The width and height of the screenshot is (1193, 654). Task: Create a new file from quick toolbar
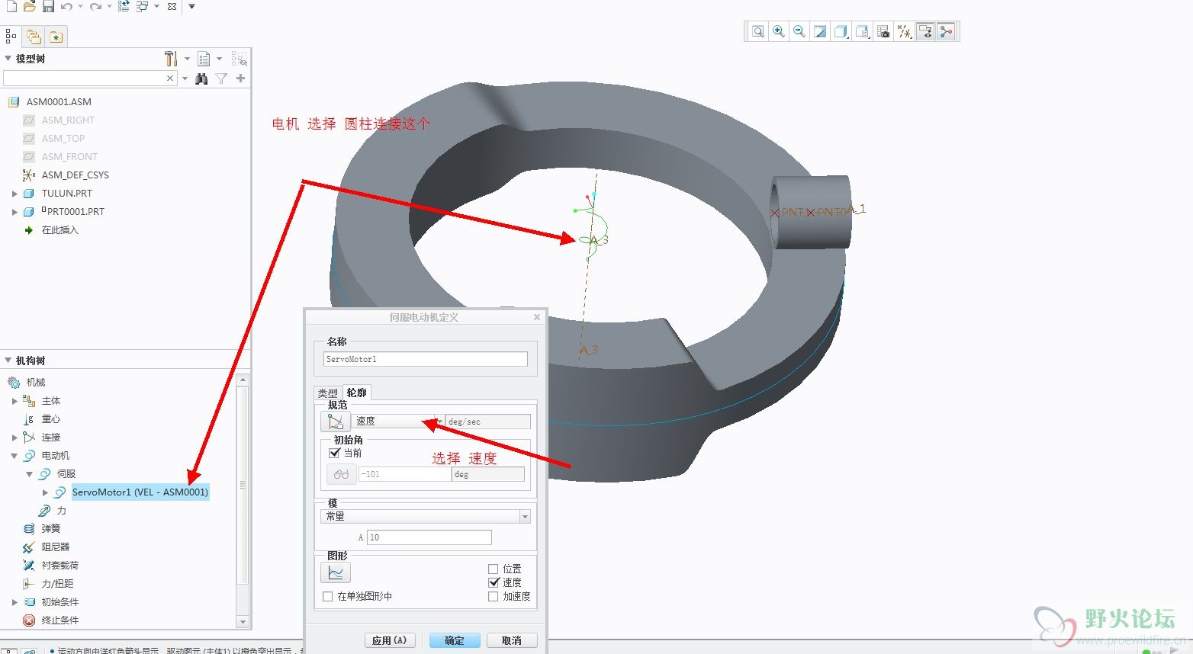[x=11, y=6]
